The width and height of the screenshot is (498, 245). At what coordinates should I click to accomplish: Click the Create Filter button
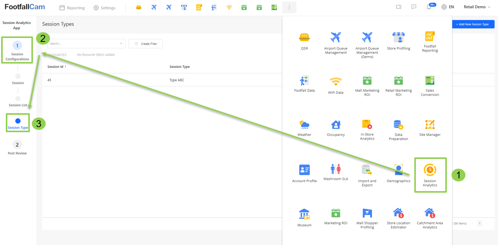[146, 44]
